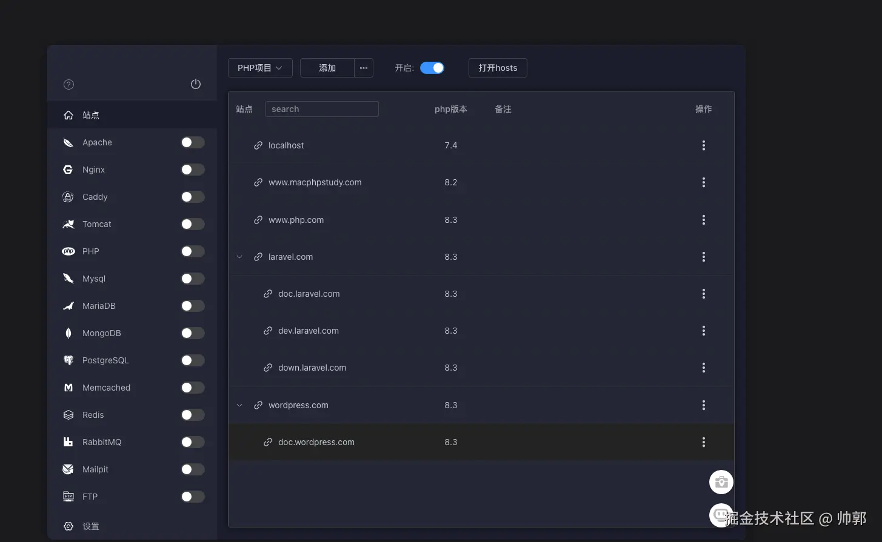Click the floating camera screenshot button

click(x=721, y=482)
